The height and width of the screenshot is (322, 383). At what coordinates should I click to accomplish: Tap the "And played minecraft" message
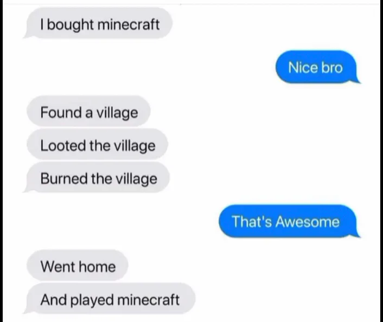110,299
